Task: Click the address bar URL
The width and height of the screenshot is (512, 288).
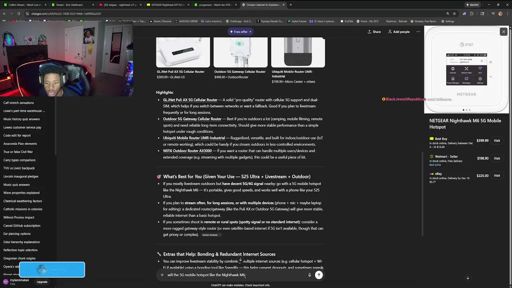Action: (66, 14)
